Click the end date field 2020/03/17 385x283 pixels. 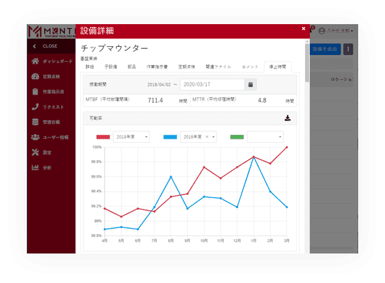pyautogui.click(x=212, y=84)
